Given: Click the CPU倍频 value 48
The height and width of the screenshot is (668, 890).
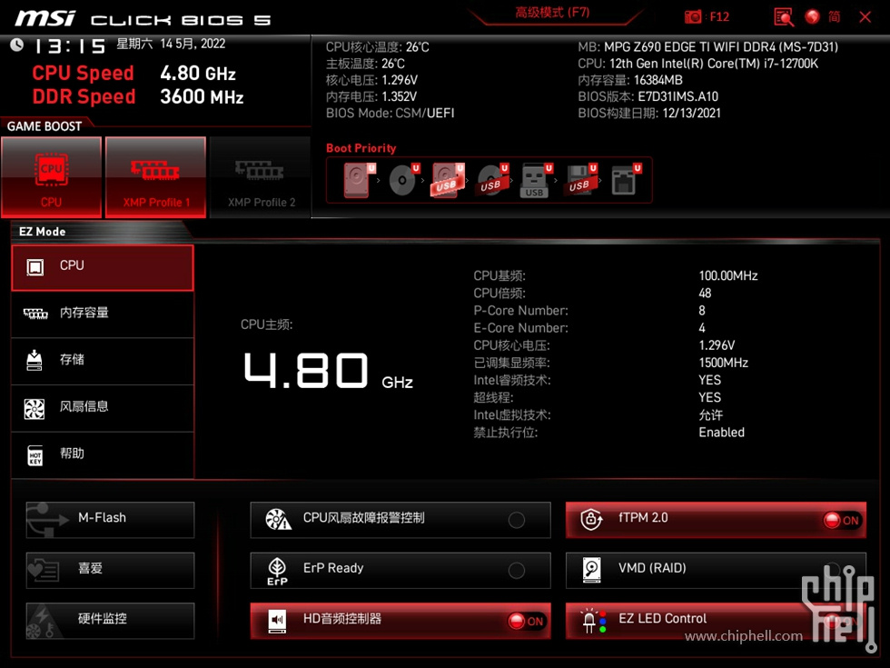Looking at the screenshot, I should (x=705, y=293).
